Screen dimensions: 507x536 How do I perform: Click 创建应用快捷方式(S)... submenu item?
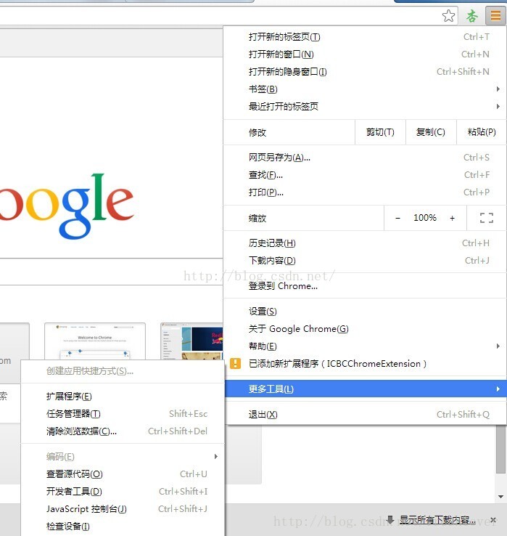coord(123,371)
